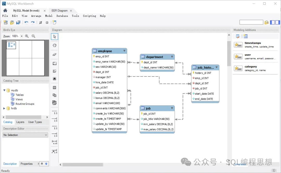This screenshot has width=281, height=173.
Task: Save the model with the toolbar save icon
Action: pos(18,23)
